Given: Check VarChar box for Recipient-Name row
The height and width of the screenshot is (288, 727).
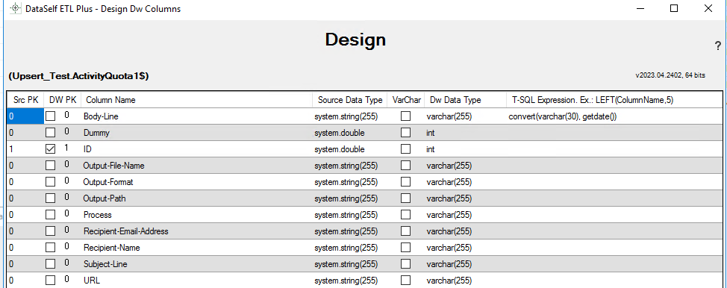Looking at the screenshot, I should 406,248.
